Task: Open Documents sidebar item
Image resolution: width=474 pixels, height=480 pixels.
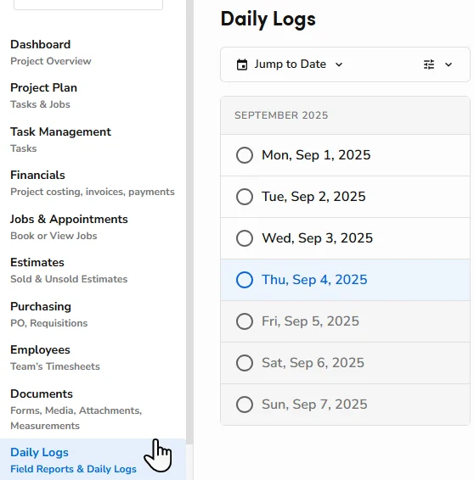Action: pyautogui.click(x=42, y=394)
